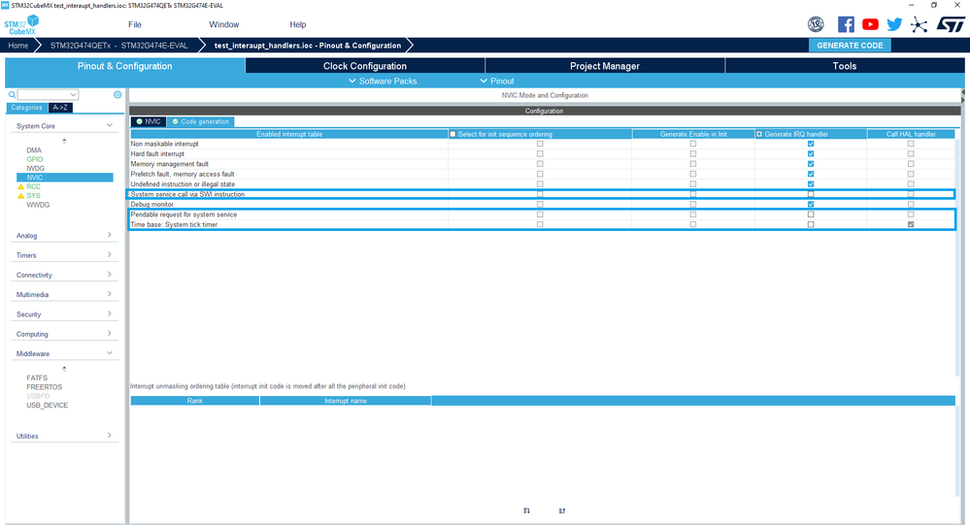
Task: Select FATFS under Middleware
Action: click(37, 378)
